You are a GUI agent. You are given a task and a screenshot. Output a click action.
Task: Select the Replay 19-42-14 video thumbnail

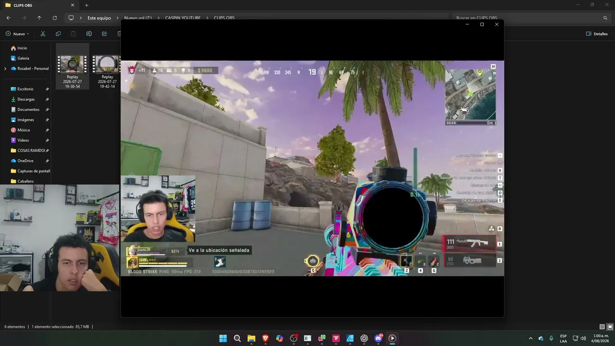pyautogui.click(x=107, y=64)
